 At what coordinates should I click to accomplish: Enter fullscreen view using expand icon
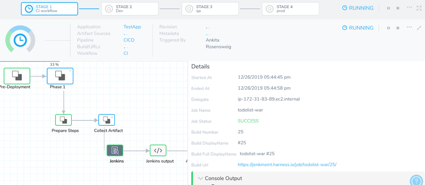click(419, 8)
